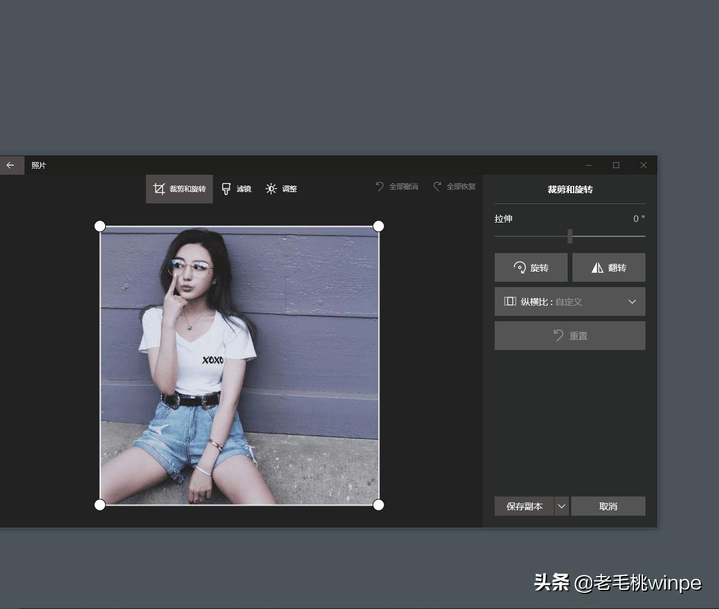Click the back arrow in title bar
The height and width of the screenshot is (609, 719).
[x=10, y=165]
